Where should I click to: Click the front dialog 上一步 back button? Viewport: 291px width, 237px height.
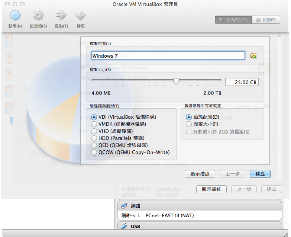[232, 174]
